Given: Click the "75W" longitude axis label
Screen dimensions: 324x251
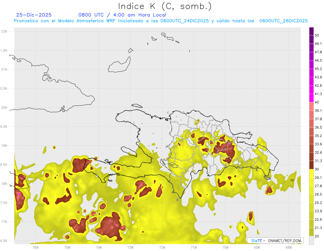Looking at the screenshot, I should tap(67, 247).
